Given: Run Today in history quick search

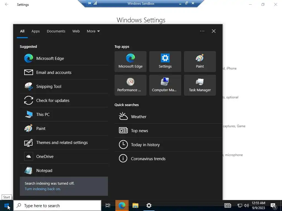Looking at the screenshot, I should (x=168, y=145).
